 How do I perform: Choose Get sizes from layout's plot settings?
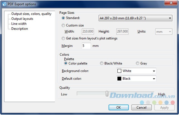coord(63,38)
